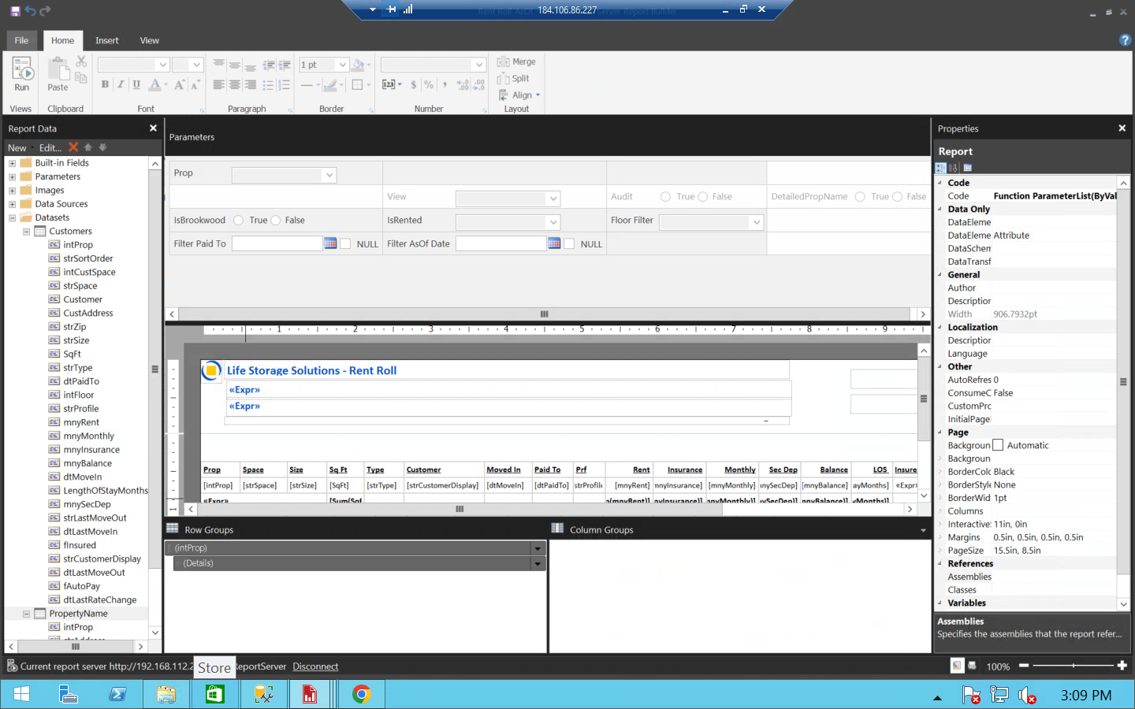Open the (intProp) row group dropdown
The height and width of the screenshot is (709, 1135).
[537, 548]
